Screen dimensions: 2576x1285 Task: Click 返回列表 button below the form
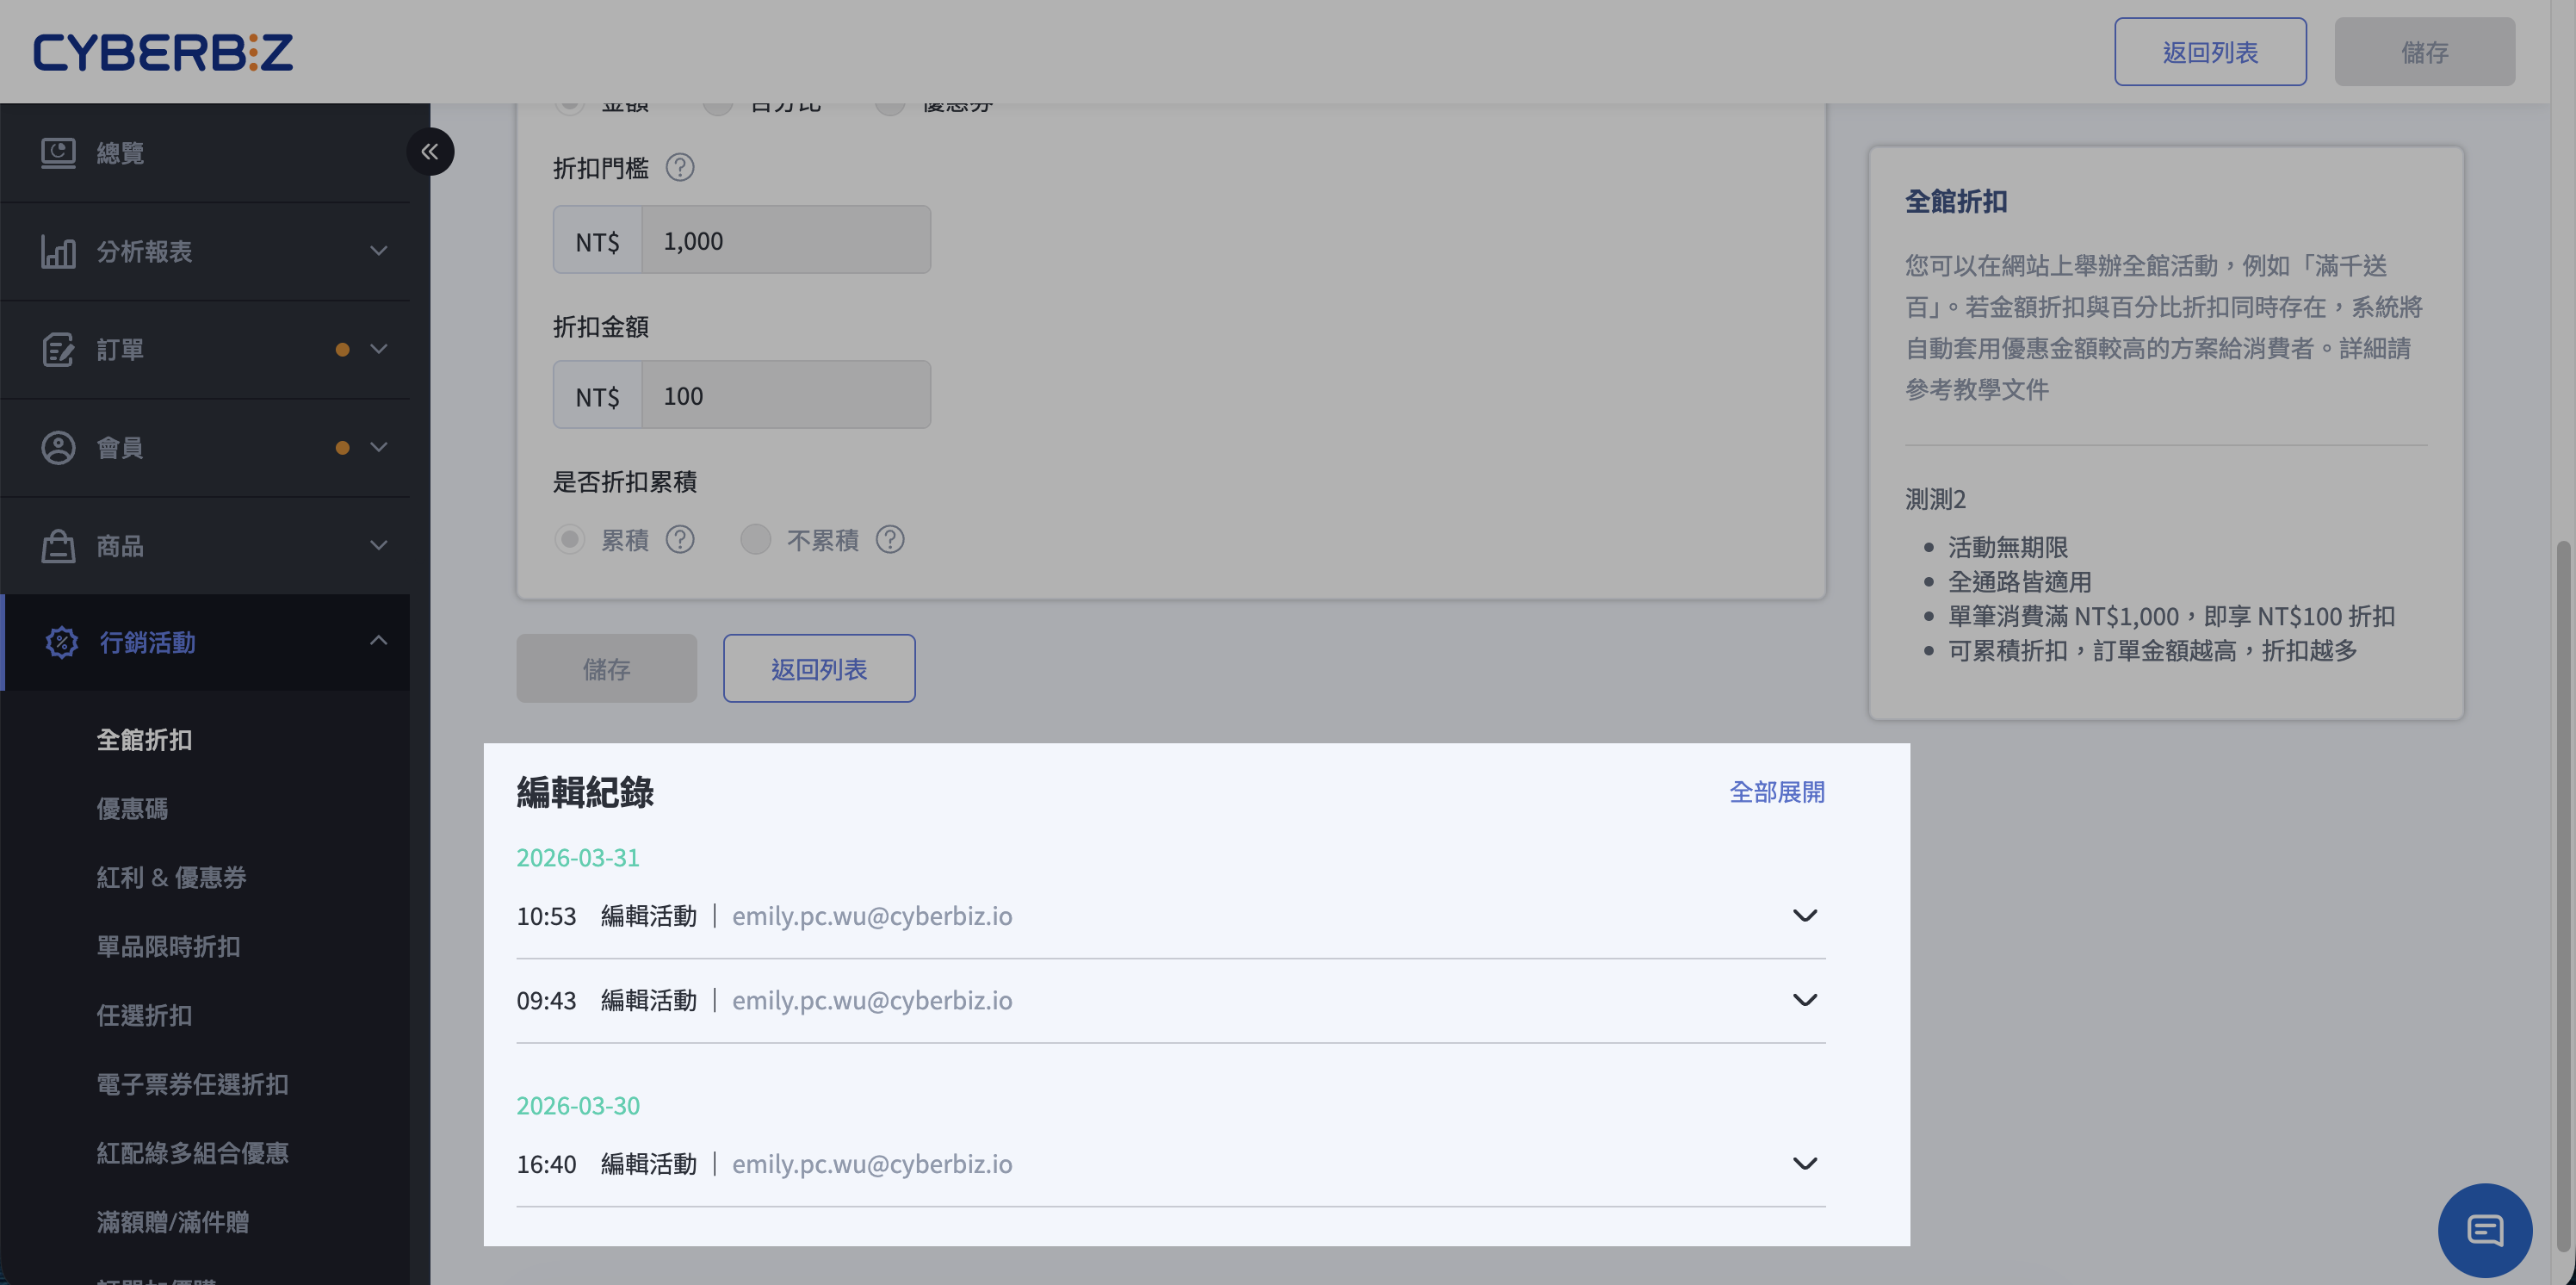tap(819, 669)
